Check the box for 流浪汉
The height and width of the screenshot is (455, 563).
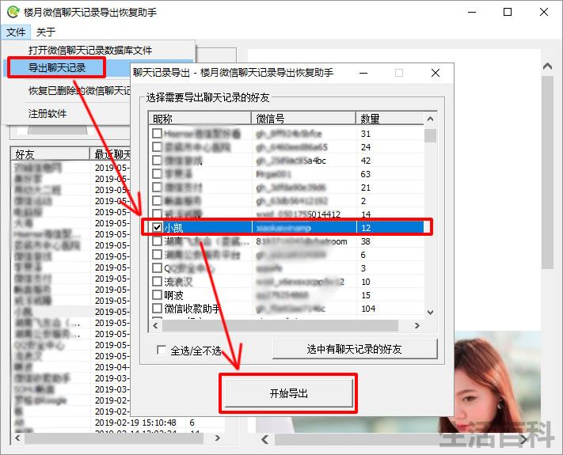(157, 282)
